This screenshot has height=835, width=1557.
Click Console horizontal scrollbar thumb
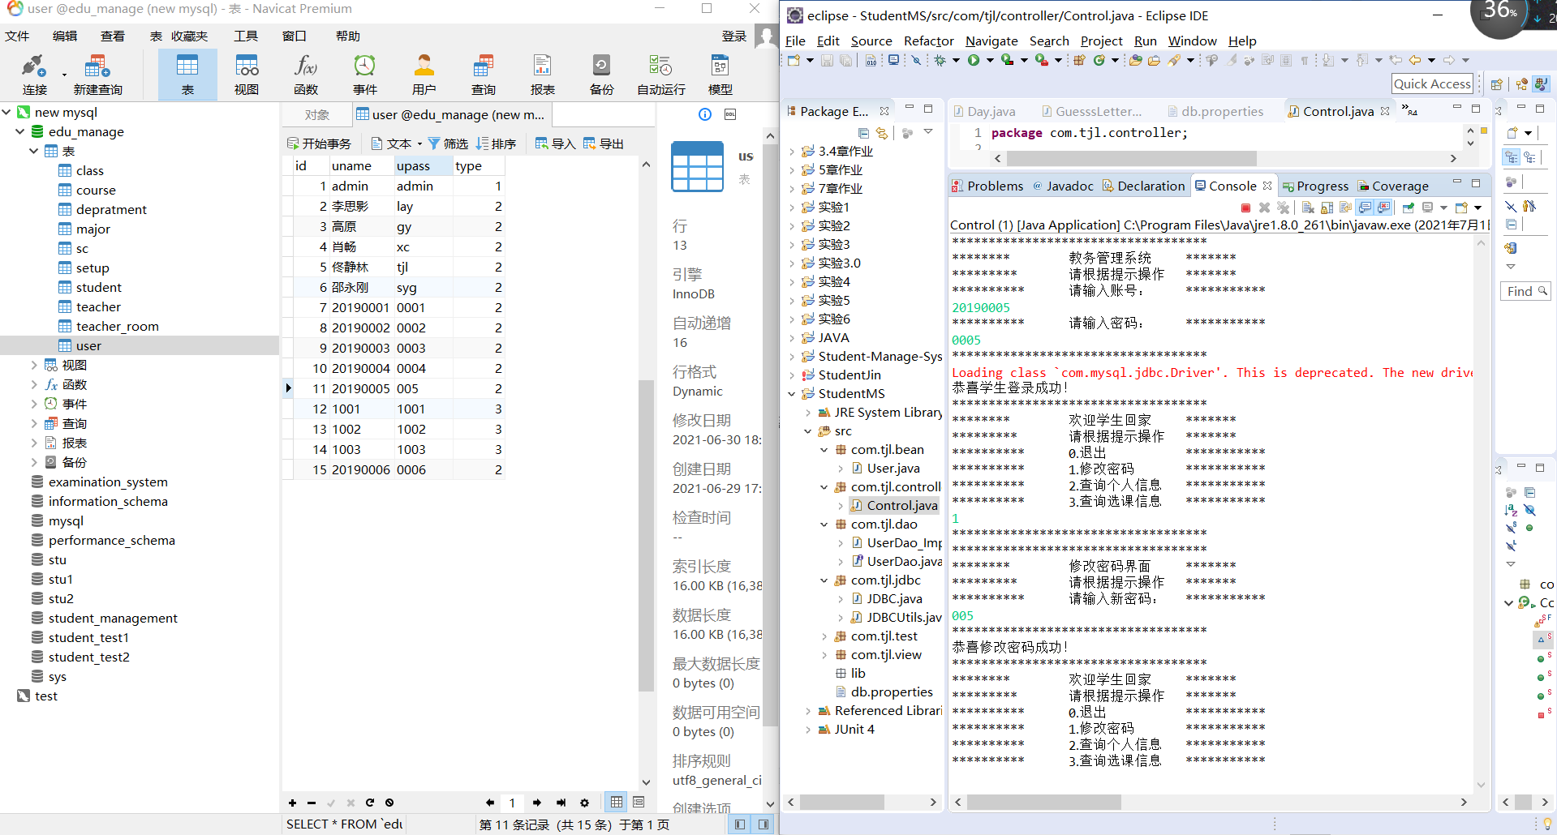[x=1044, y=802]
